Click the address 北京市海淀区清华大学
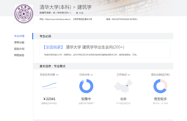187x121 pixels. pos(83,19)
